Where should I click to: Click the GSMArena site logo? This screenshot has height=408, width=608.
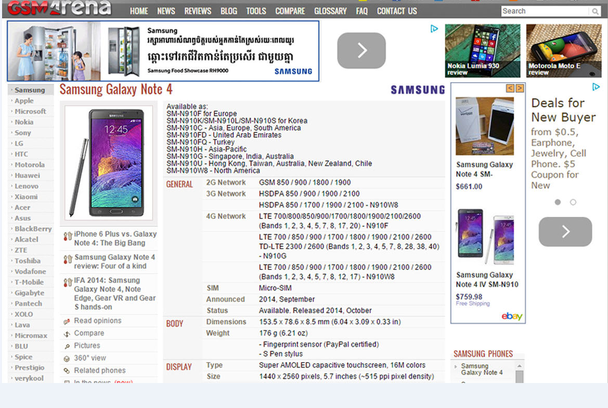pos(59,8)
